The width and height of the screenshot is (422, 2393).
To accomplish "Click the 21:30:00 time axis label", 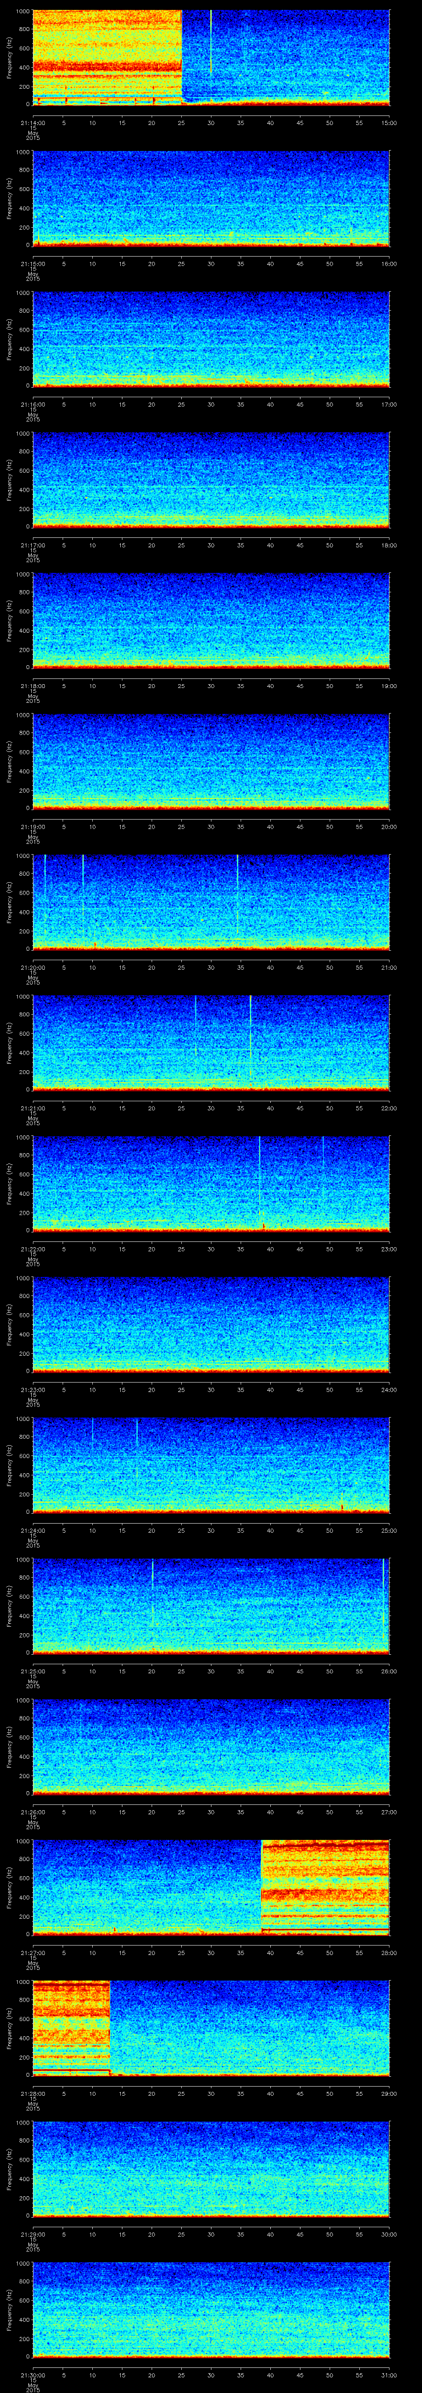I will 33,2374.
